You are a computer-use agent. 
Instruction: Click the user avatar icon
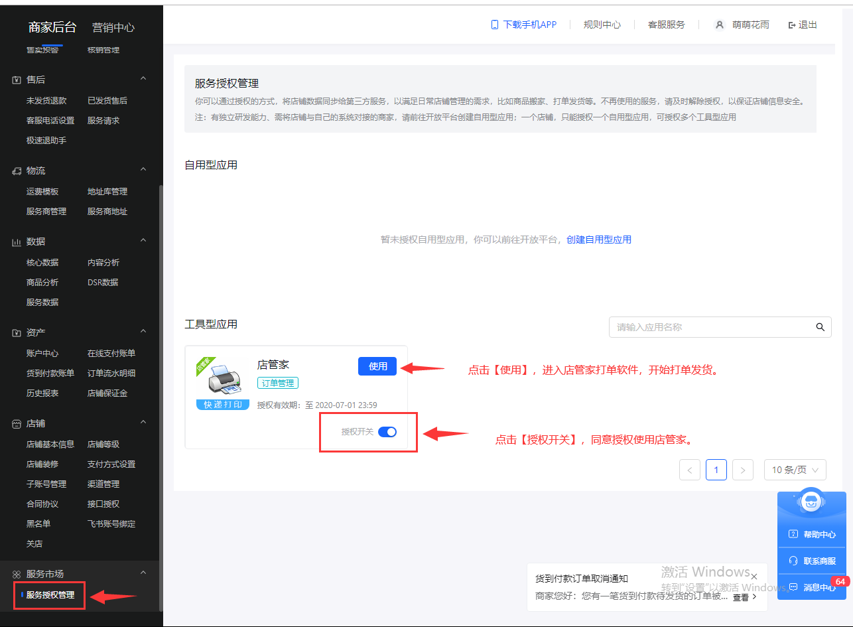click(719, 25)
